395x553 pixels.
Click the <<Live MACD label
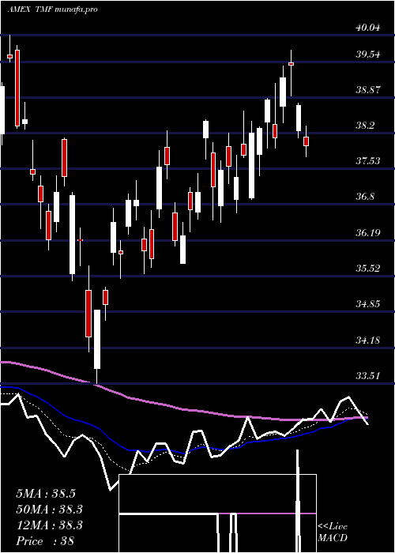pyautogui.click(x=333, y=532)
